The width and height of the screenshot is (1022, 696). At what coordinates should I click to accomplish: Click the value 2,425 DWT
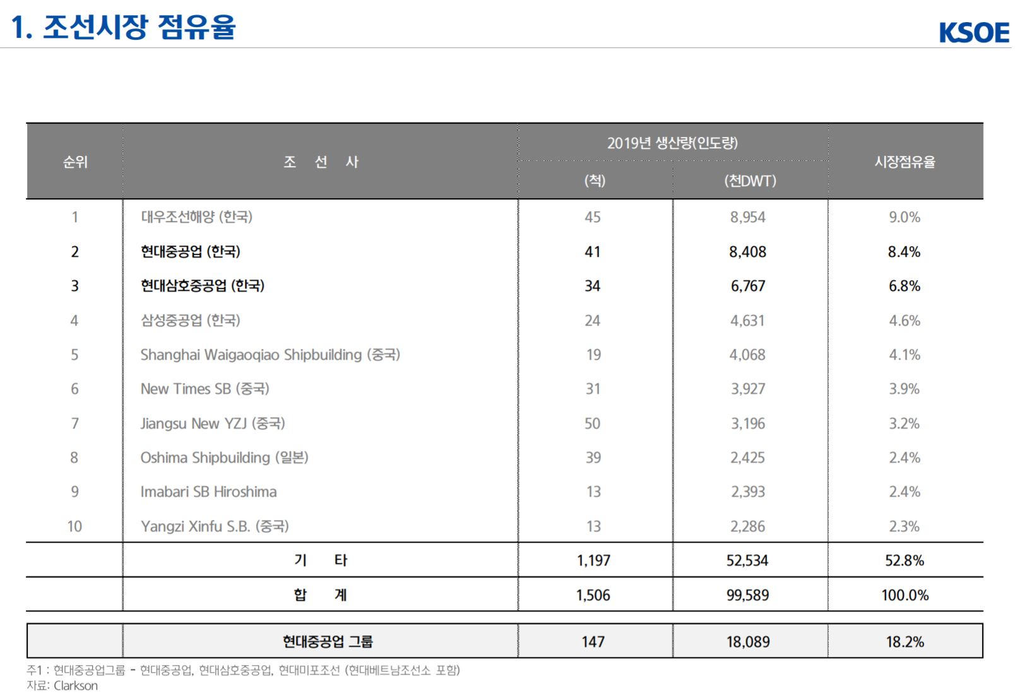tap(748, 457)
